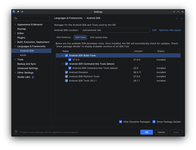The width and height of the screenshot is (196, 150).
Task: Focus the settings search field
Action: coord(32,18)
